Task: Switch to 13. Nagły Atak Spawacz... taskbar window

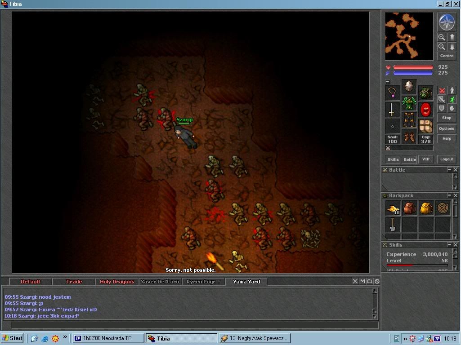Action: coord(255,338)
